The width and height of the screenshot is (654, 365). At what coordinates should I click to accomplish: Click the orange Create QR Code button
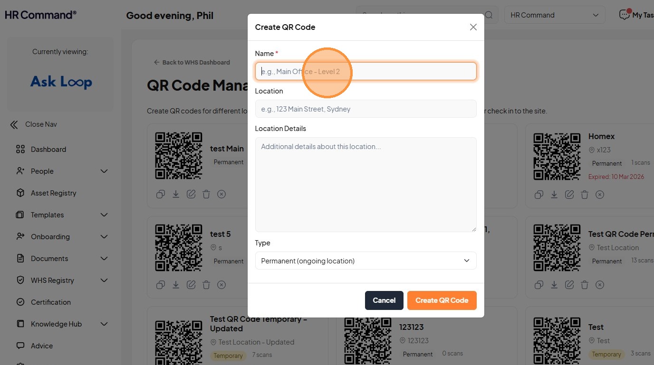(442, 300)
